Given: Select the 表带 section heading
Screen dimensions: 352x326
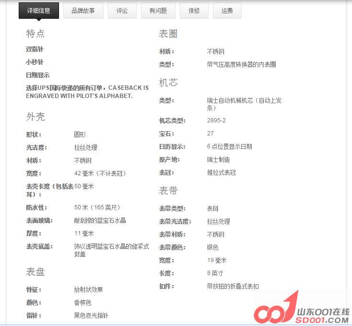Looking at the screenshot, I should click(x=168, y=191).
